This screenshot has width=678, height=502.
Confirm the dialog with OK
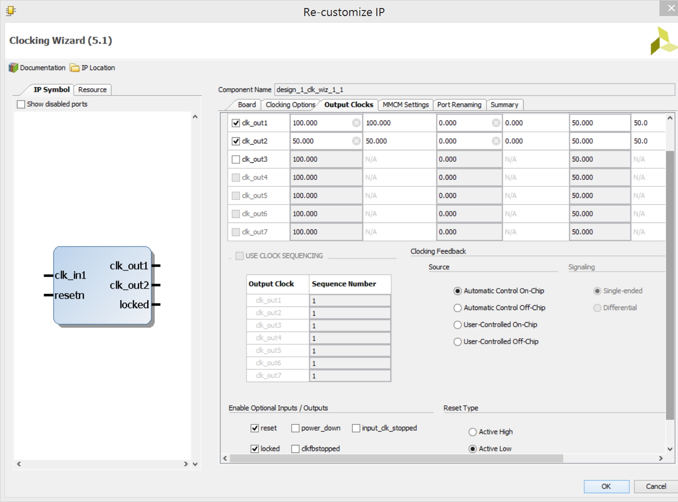point(606,486)
